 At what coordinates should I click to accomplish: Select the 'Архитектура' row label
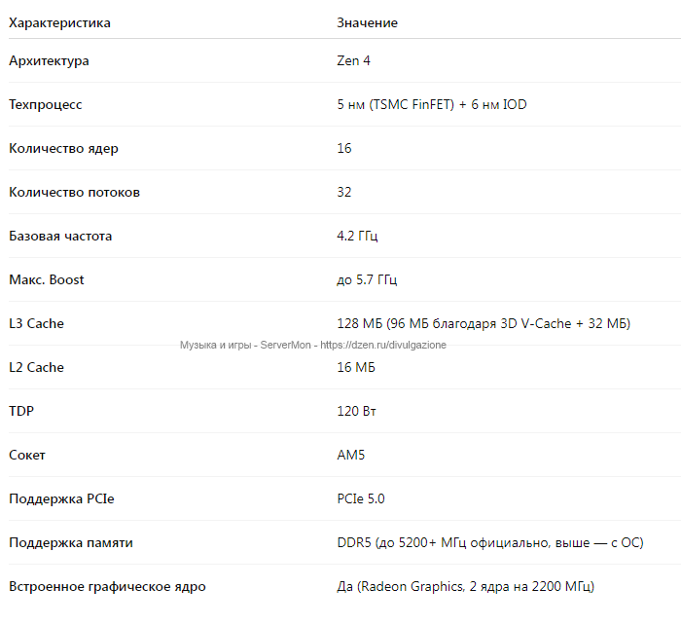pos(49,61)
